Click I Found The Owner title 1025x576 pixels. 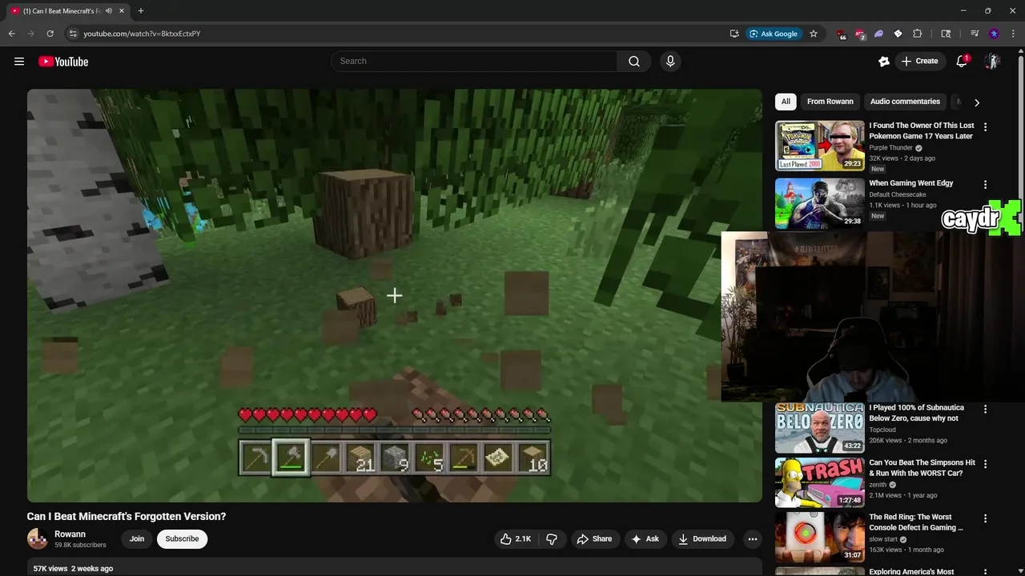(x=922, y=130)
